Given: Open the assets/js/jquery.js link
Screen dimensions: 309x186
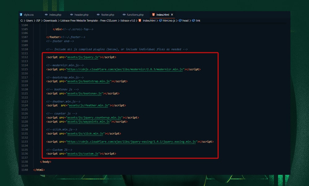Looking at the screenshot, I should tap(82, 57).
